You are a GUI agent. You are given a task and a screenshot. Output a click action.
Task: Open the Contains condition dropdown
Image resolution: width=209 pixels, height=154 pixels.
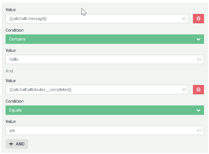105,39
